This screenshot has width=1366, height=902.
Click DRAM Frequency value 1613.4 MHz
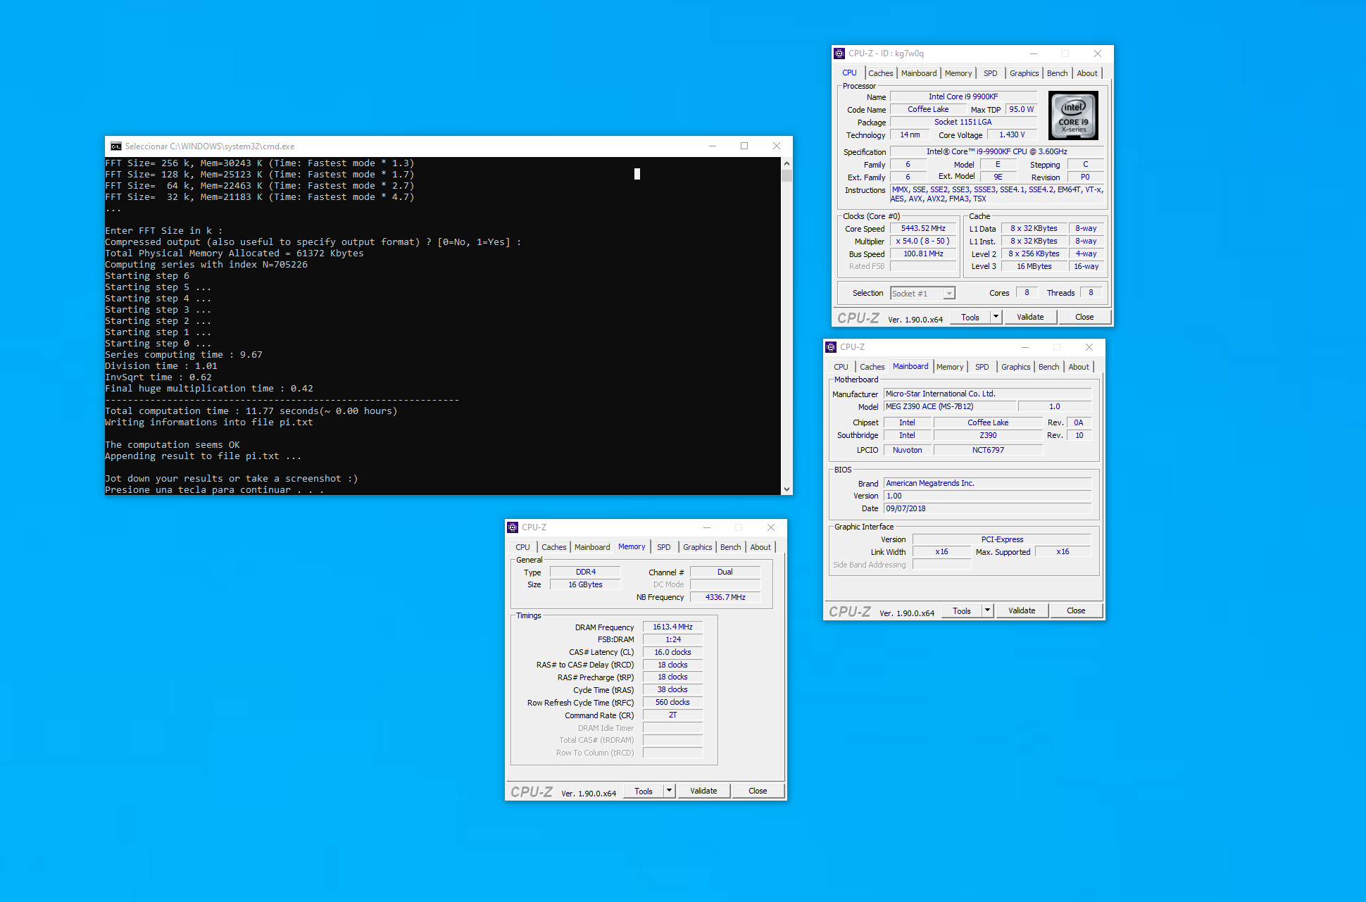pos(672,627)
